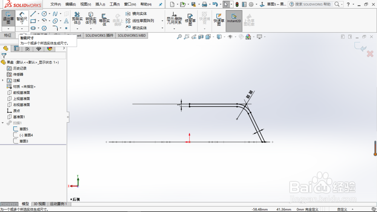This screenshot has width=377, height=212.
Task: Open the 编辑(E) menu
Action: [70, 4]
